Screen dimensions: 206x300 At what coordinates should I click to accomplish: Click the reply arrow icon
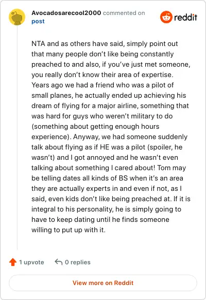tap(59, 262)
